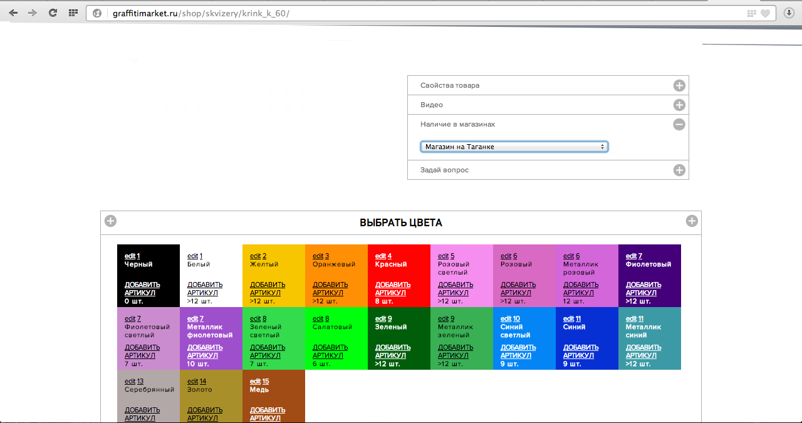Click the browser forward arrow

[33, 13]
